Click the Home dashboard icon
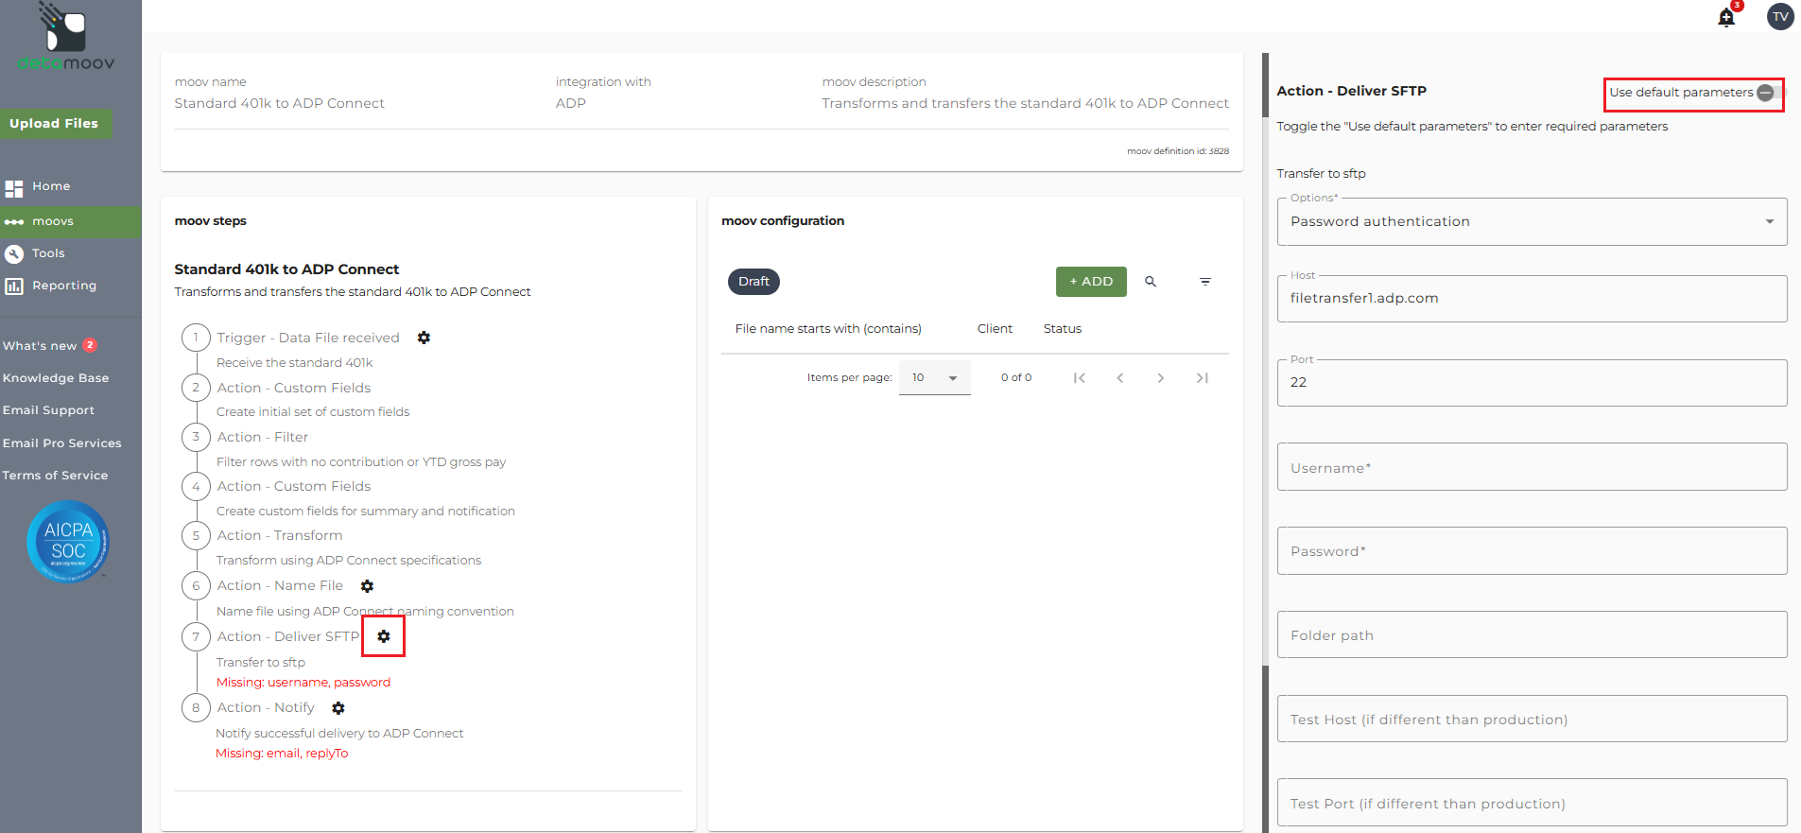Image resolution: width=1801 pixels, height=833 pixels. click(x=13, y=188)
